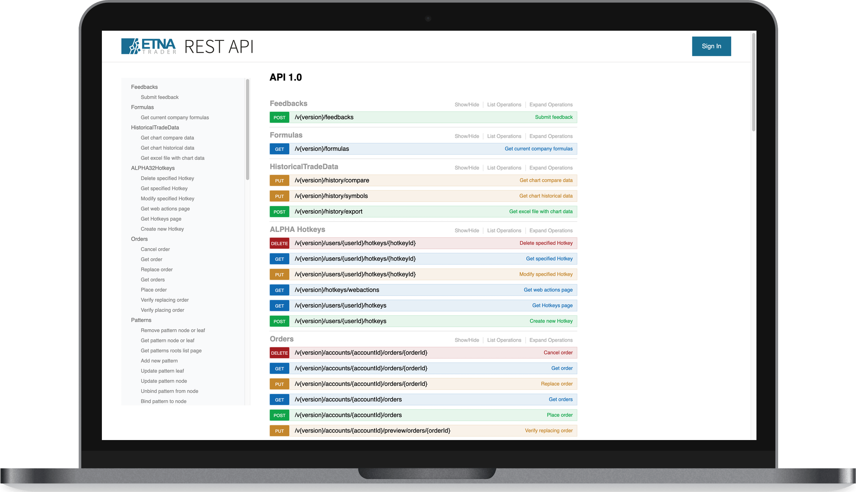Click the PUT icon for history/compare
The image size is (856, 492).
(x=279, y=180)
